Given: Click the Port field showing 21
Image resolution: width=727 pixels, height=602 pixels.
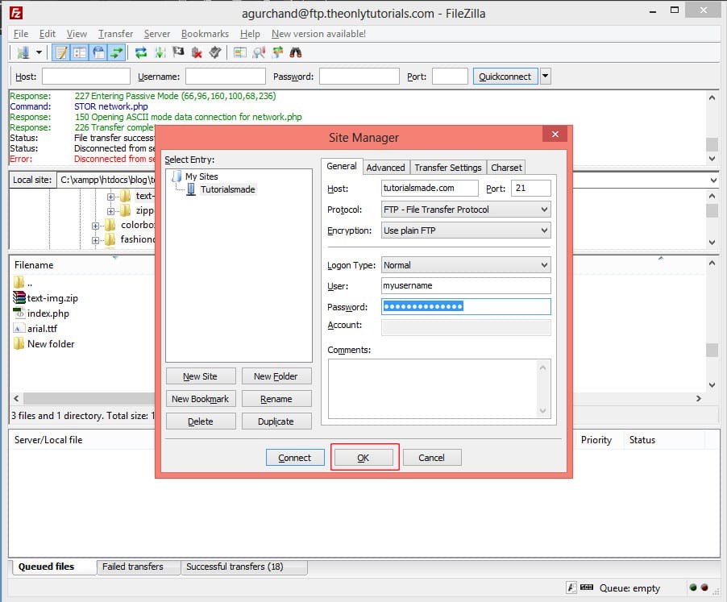Looking at the screenshot, I should tap(531, 188).
